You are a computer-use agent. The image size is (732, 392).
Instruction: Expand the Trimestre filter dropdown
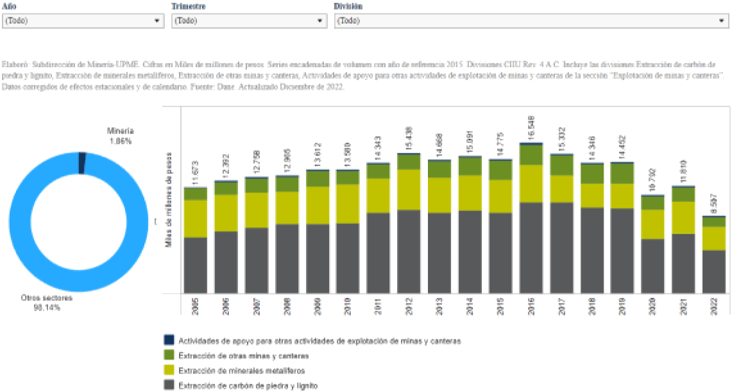coord(250,21)
